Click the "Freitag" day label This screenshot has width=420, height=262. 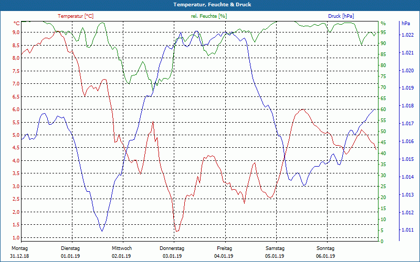click(224, 248)
